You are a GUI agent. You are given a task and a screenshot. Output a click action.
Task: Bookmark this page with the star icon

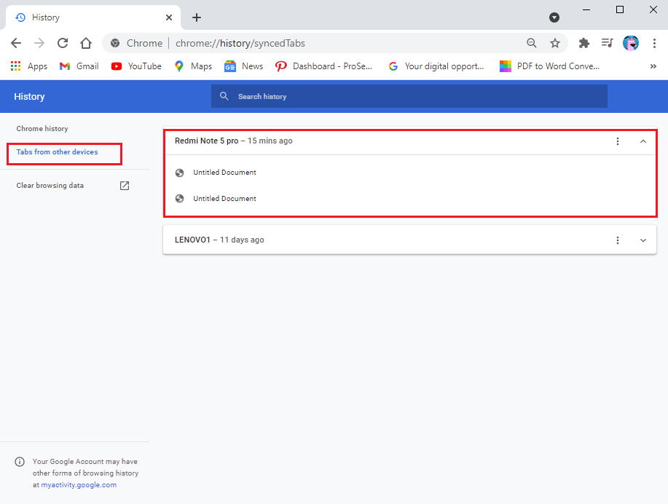(555, 43)
